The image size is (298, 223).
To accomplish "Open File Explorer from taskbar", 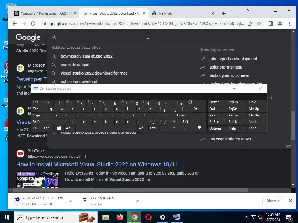I will (105, 217).
